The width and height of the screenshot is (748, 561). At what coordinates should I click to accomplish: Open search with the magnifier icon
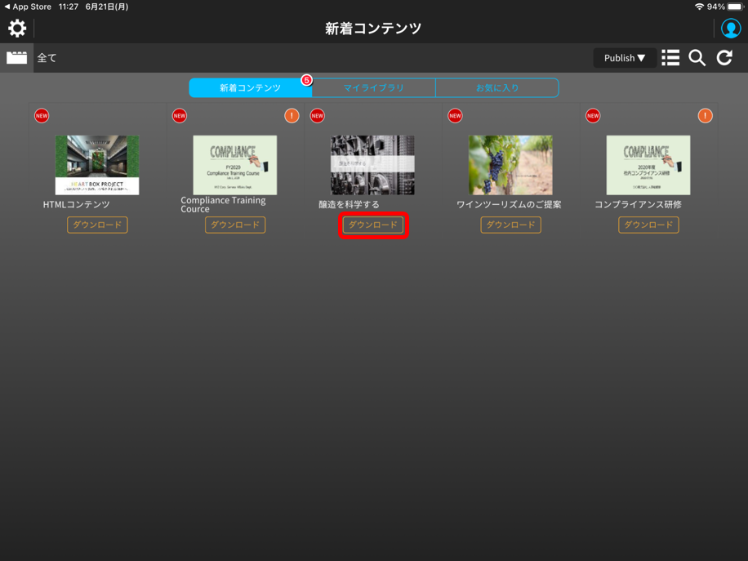point(697,58)
